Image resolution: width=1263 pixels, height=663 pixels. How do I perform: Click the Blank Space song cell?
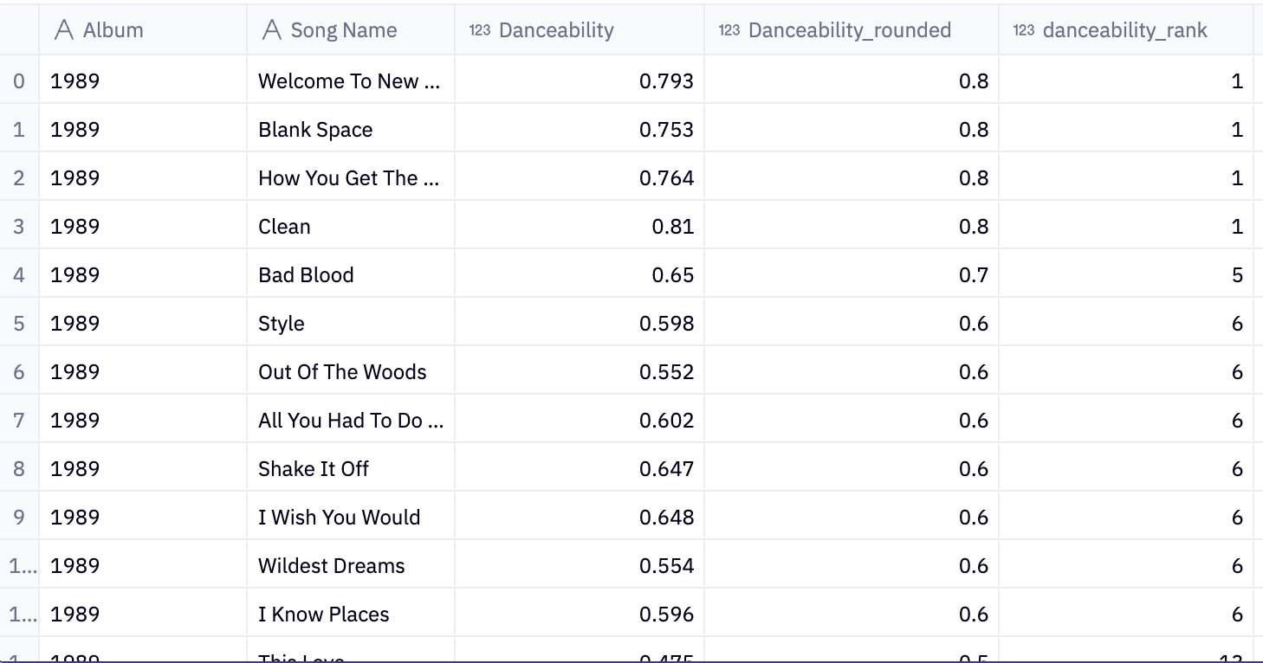click(315, 129)
